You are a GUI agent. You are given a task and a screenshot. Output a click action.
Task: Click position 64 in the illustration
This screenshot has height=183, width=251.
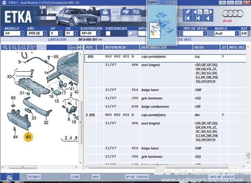15,137
